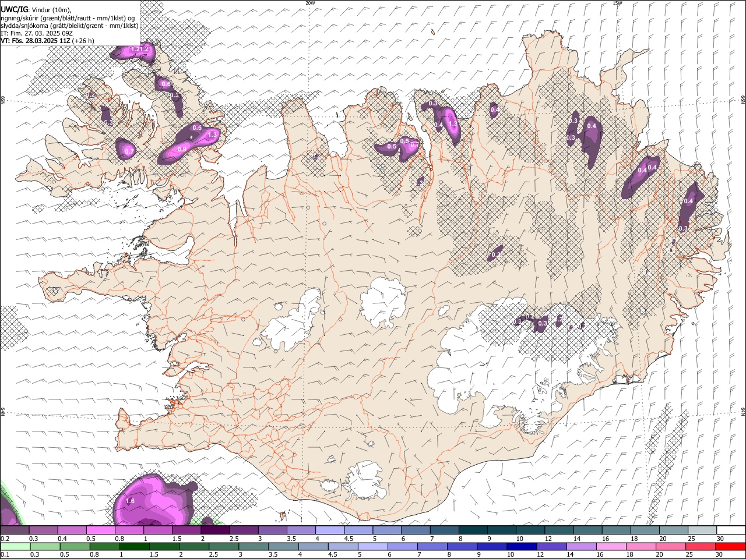Click the upper legend swatch labeled 0.2
The image size is (746, 559).
[x=15, y=530]
